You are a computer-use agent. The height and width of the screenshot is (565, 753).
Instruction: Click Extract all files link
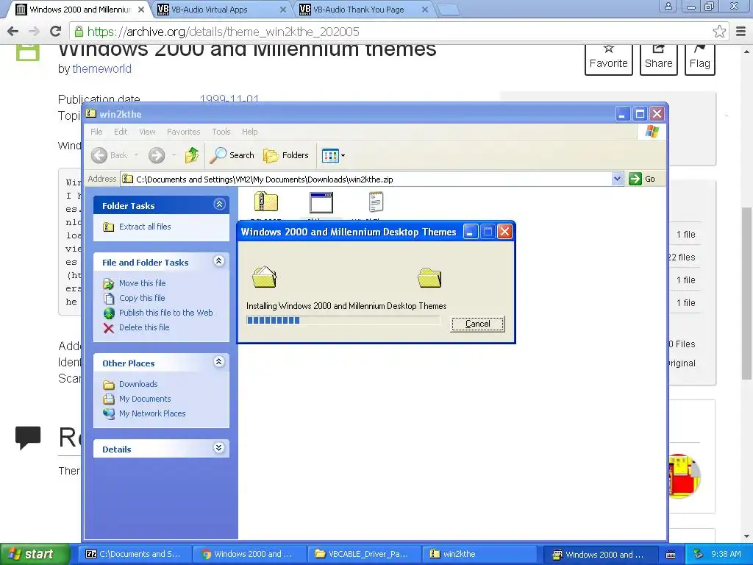click(x=145, y=227)
